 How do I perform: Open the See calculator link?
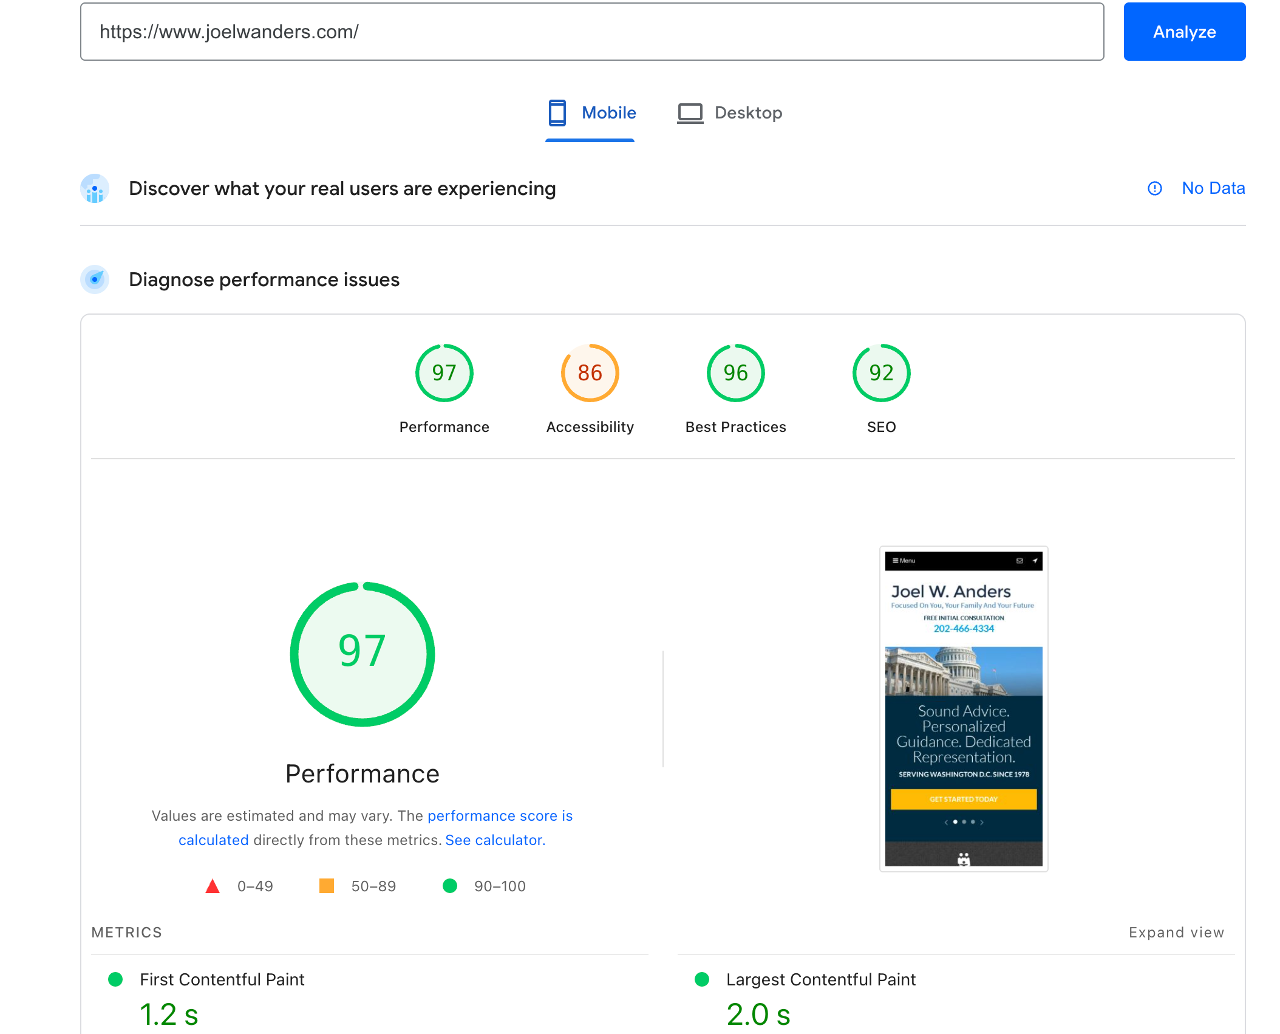click(495, 840)
